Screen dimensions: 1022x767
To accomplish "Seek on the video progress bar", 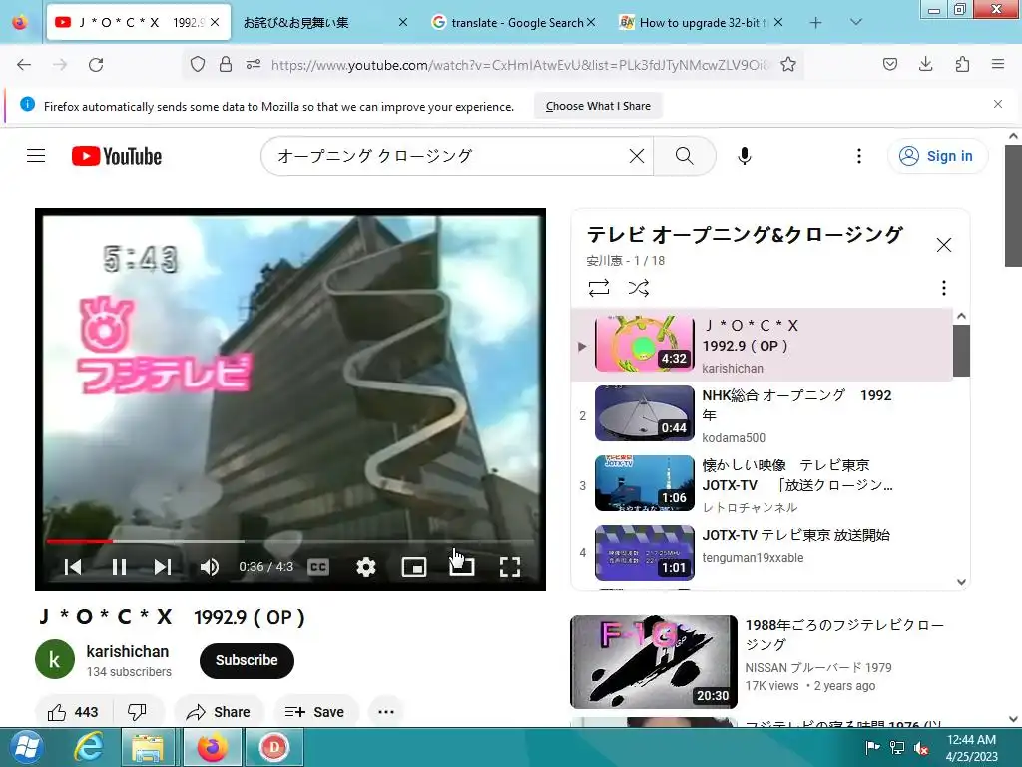I will [x=290, y=541].
